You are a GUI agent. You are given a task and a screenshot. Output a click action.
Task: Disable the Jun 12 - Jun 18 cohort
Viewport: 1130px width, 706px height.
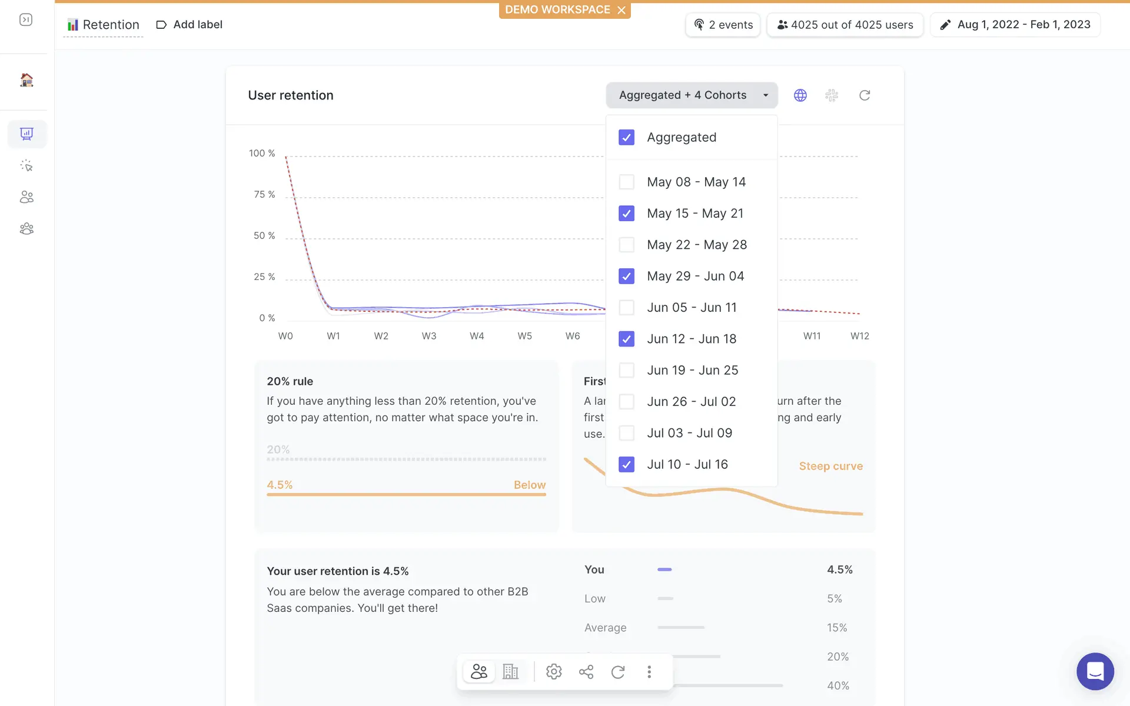(626, 339)
